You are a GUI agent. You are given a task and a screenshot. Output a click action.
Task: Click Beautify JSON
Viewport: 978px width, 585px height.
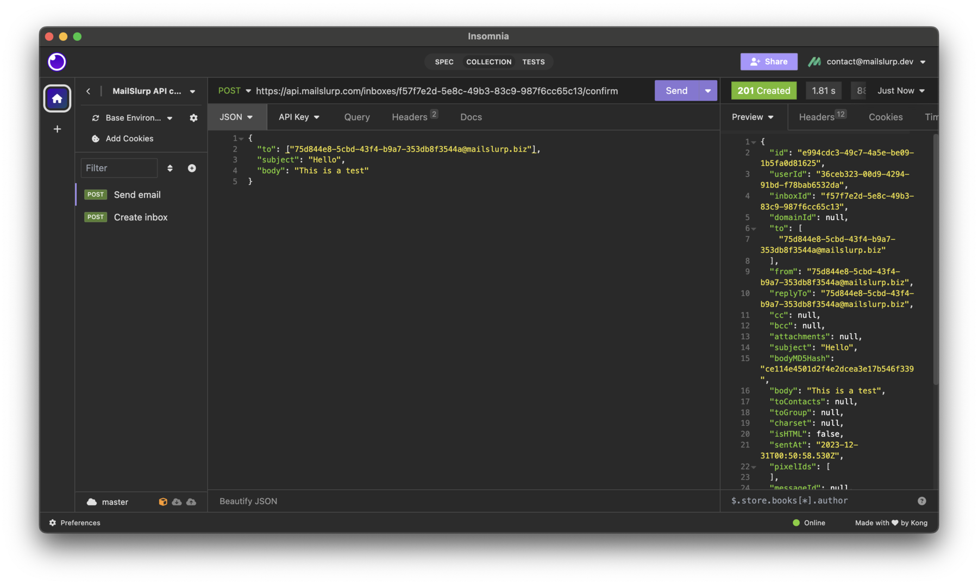point(248,501)
